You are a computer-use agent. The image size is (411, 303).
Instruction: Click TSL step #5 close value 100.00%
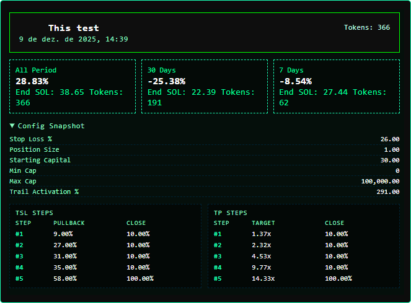coord(140,278)
